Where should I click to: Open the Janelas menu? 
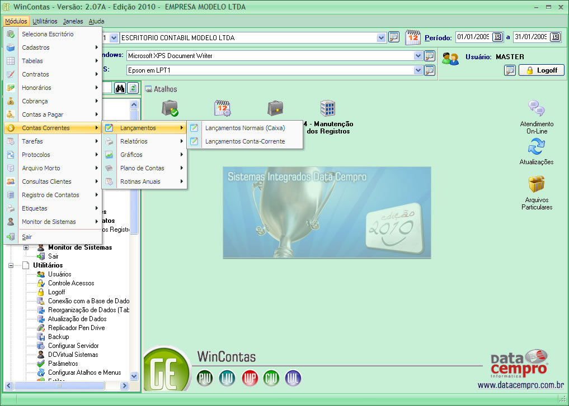click(x=73, y=21)
